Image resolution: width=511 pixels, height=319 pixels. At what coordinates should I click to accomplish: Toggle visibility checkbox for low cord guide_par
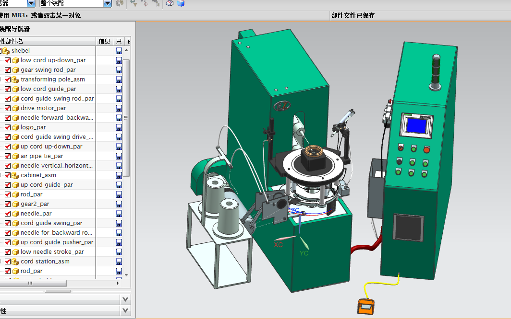[8, 89]
